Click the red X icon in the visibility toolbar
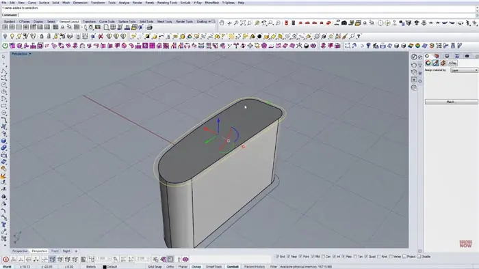 click(x=100, y=37)
